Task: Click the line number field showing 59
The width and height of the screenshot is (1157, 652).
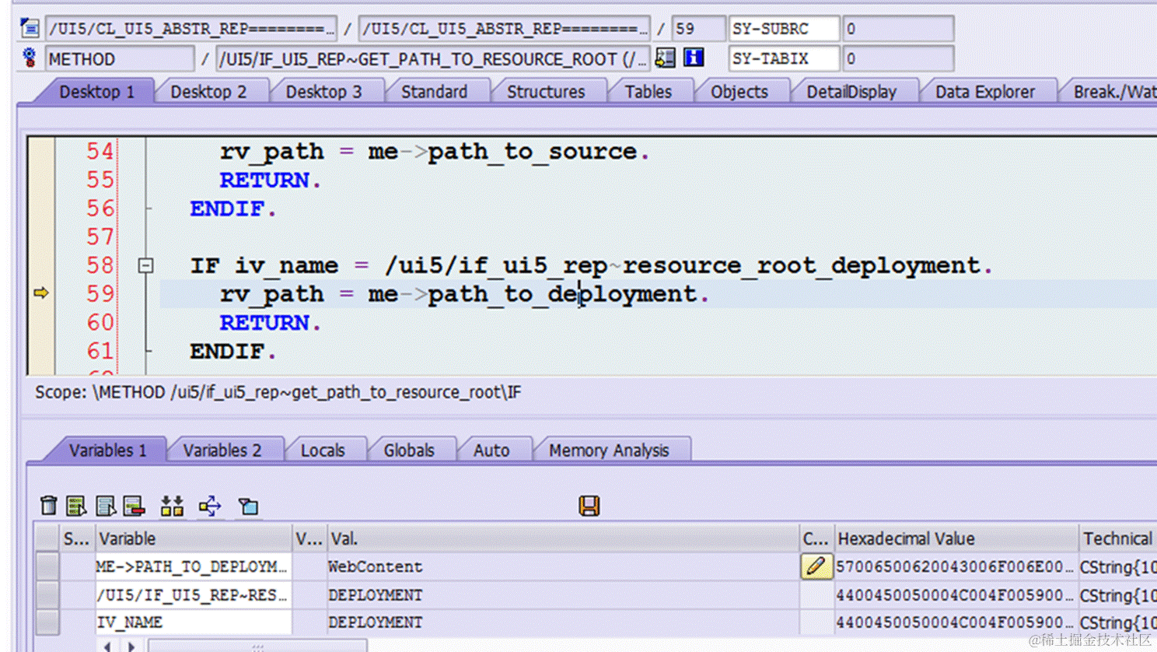Action: coord(697,29)
